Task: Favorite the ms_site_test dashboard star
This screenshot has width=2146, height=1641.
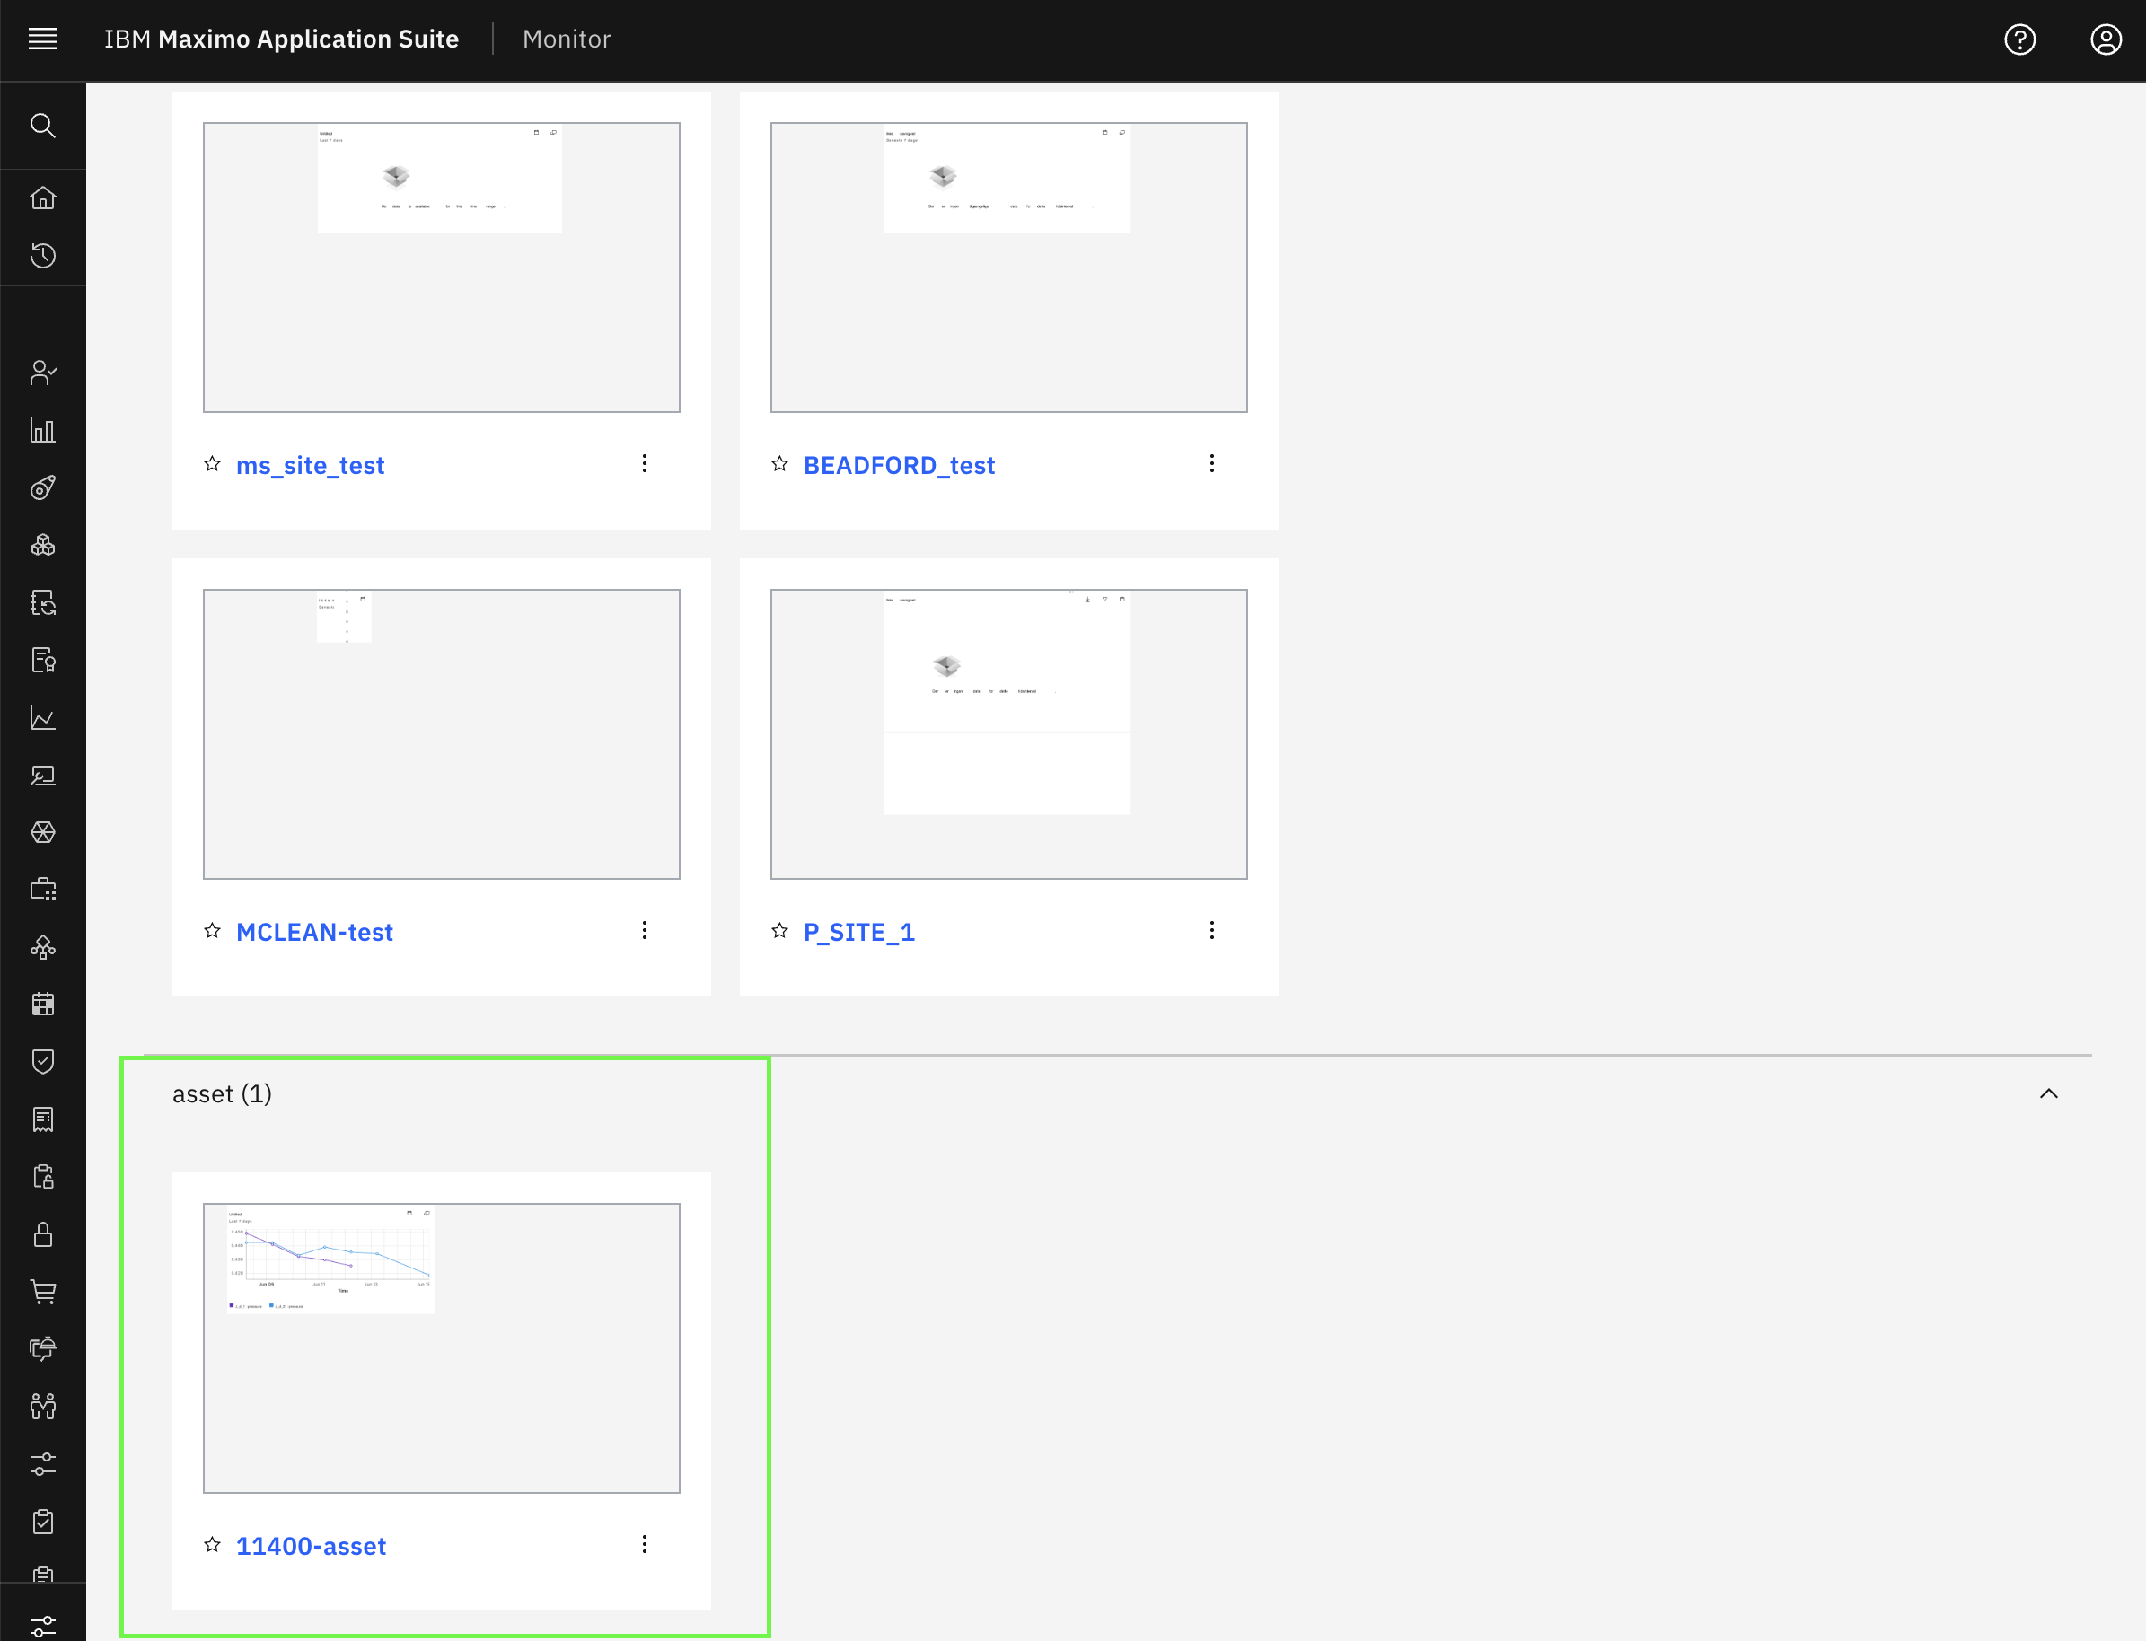Action: [x=212, y=464]
